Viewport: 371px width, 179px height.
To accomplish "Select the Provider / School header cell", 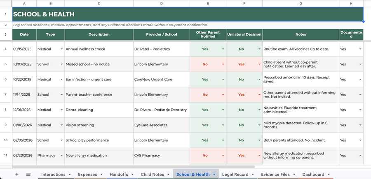I will [161, 34].
